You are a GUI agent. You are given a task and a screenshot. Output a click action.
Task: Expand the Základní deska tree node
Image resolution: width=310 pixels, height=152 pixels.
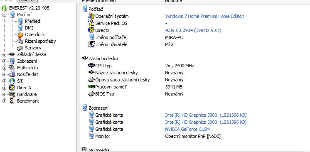pyautogui.click(x=4, y=54)
